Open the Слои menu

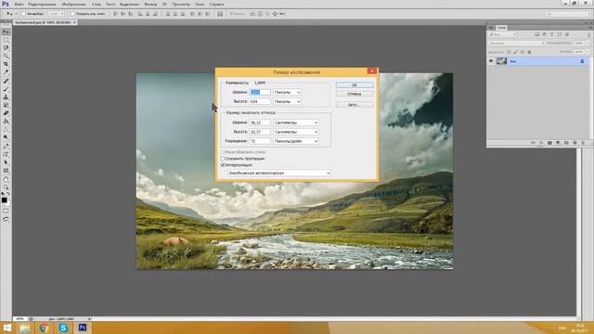point(97,4)
